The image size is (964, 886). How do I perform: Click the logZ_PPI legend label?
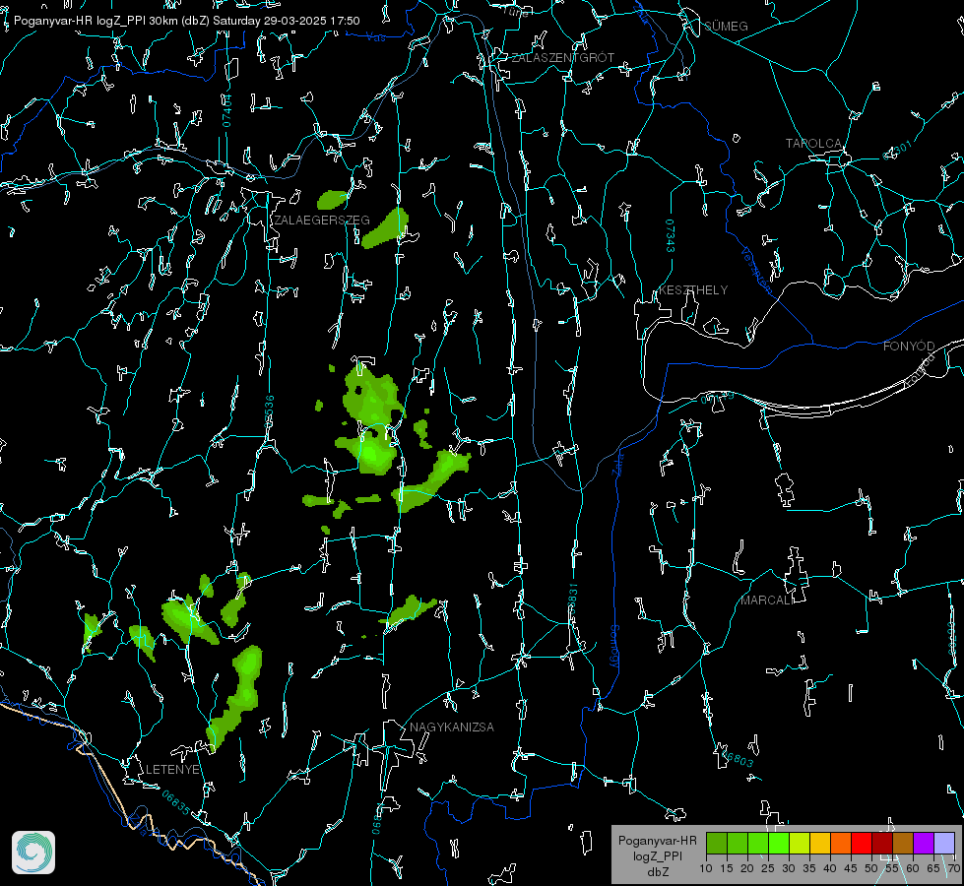(x=657, y=855)
